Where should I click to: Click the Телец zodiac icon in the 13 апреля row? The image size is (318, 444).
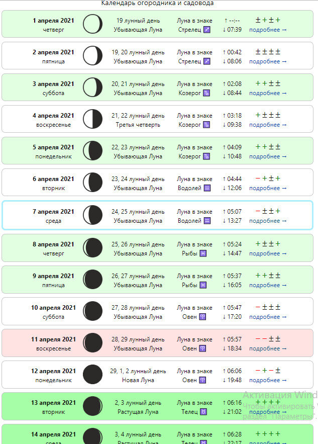[x=203, y=412]
